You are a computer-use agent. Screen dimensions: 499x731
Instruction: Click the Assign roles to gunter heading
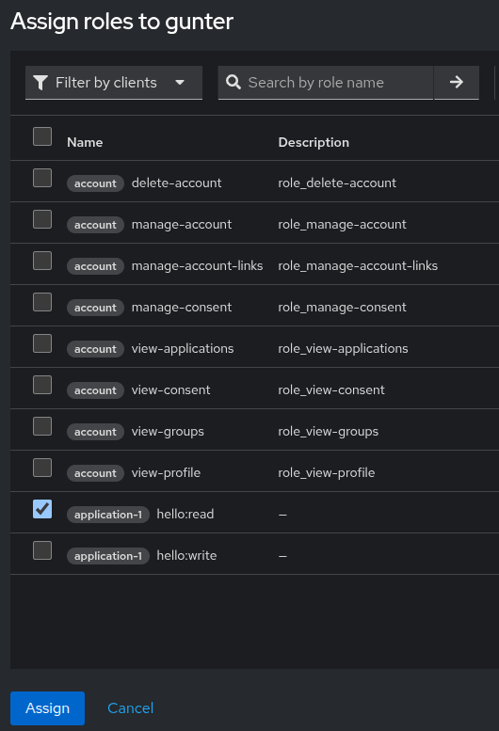coord(121,22)
